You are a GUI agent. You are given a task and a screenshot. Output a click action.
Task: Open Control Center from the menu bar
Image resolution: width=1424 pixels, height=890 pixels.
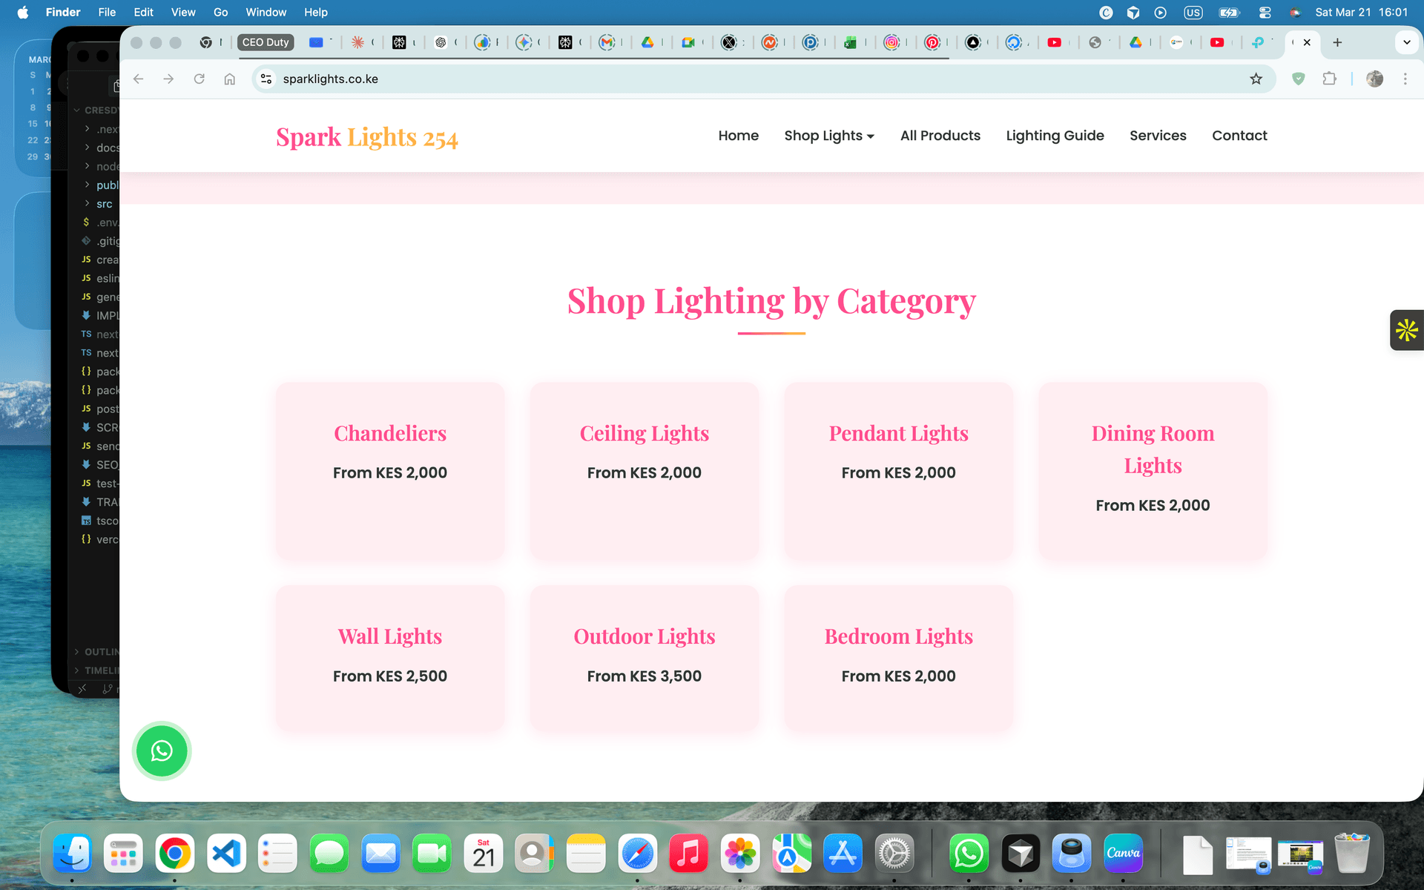(x=1265, y=12)
